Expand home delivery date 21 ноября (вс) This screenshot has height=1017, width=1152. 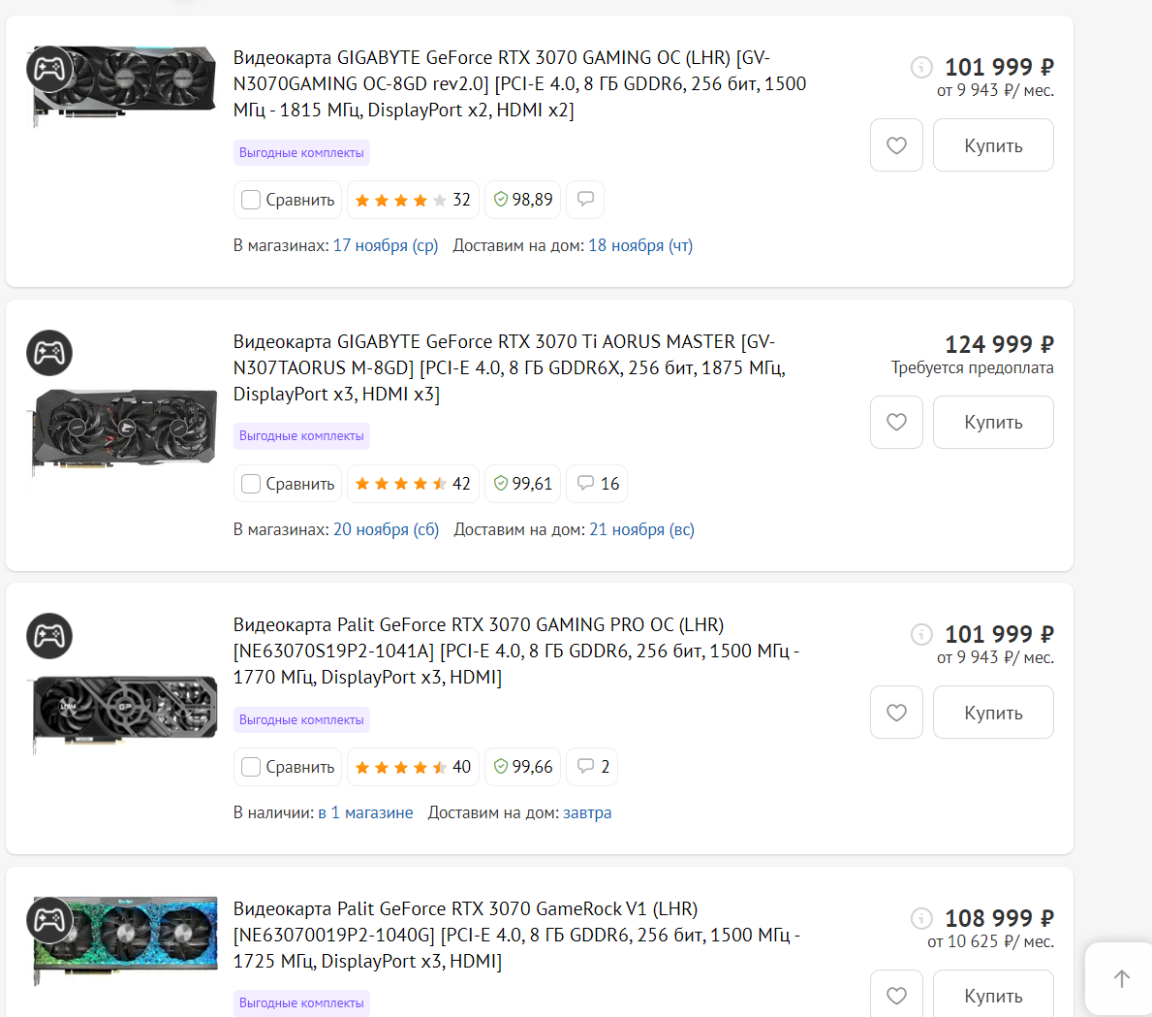tap(641, 529)
